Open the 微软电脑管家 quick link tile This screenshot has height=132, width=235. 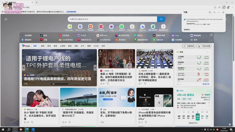pos(153,28)
